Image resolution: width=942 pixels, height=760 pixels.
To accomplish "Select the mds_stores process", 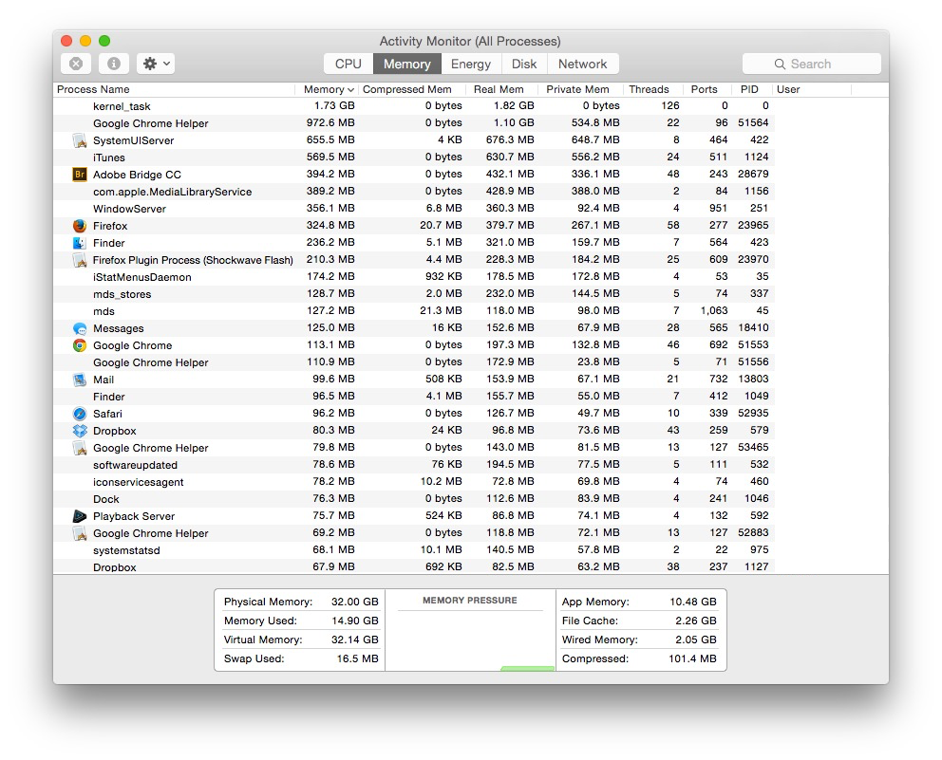I will tap(414, 294).
